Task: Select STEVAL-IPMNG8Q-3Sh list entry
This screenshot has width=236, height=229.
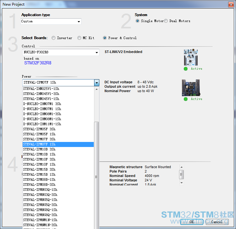Action: pos(58,215)
